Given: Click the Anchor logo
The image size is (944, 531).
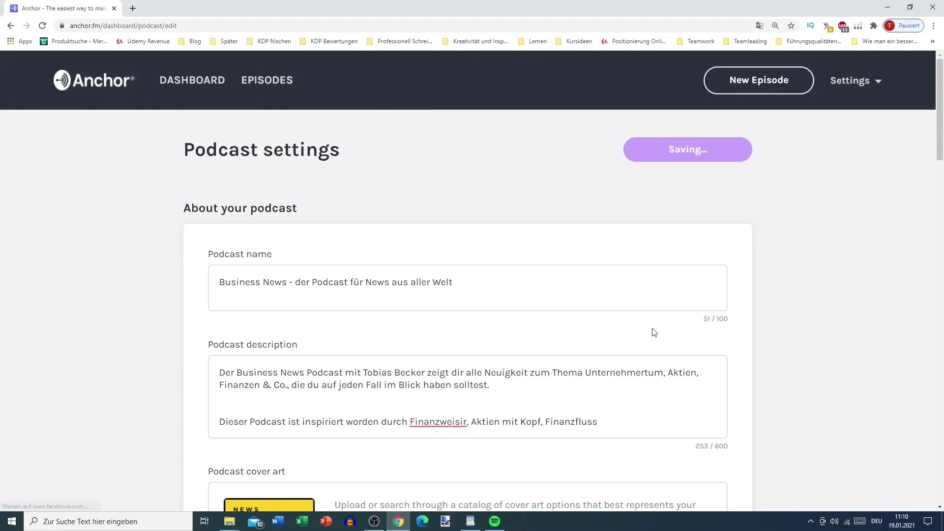Looking at the screenshot, I should [94, 80].
